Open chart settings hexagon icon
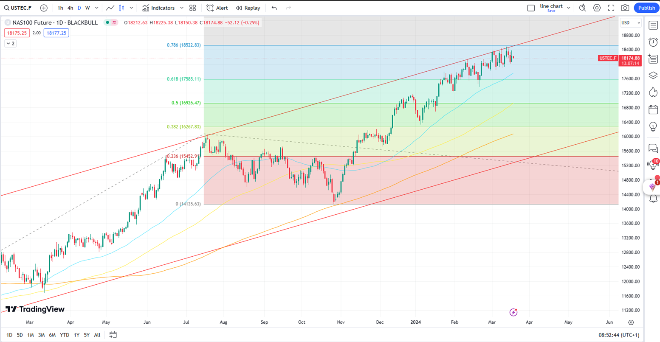Viewport: 660px width, 342px height. pyautogui.click(x=597, y=8)
